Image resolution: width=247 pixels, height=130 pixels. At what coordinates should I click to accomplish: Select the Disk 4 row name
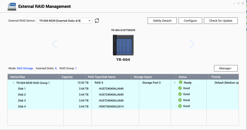[22, 106]
